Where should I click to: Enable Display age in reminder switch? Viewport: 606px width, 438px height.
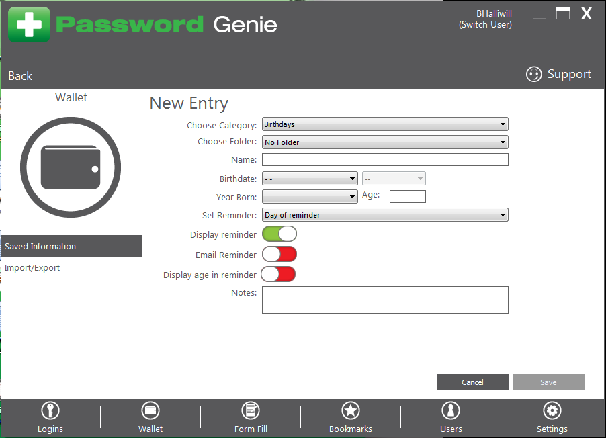tap(278, 275)
